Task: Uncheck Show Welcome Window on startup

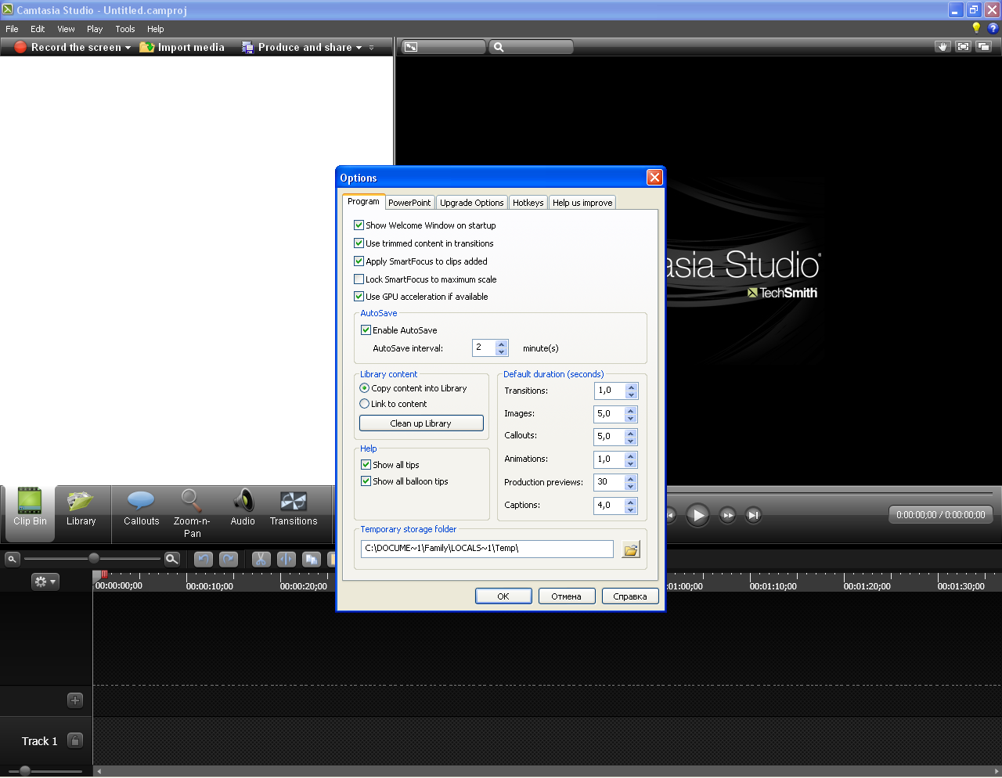Action: [x=359, y=225]
